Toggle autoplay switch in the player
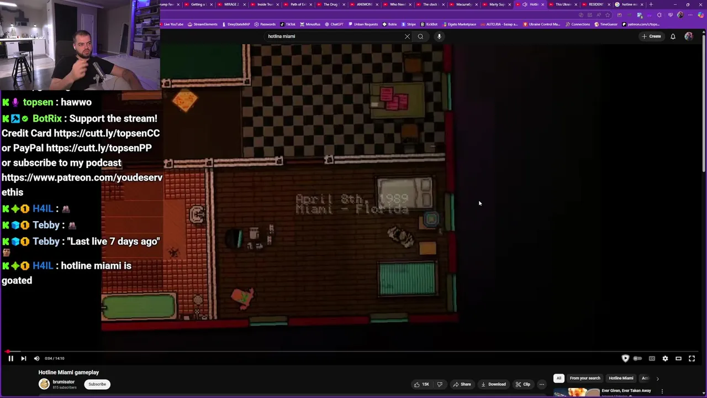This screenshot has height=398, width=707. click(637, 358)
